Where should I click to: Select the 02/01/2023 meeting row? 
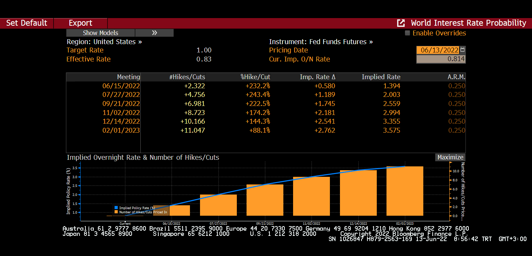266,130
